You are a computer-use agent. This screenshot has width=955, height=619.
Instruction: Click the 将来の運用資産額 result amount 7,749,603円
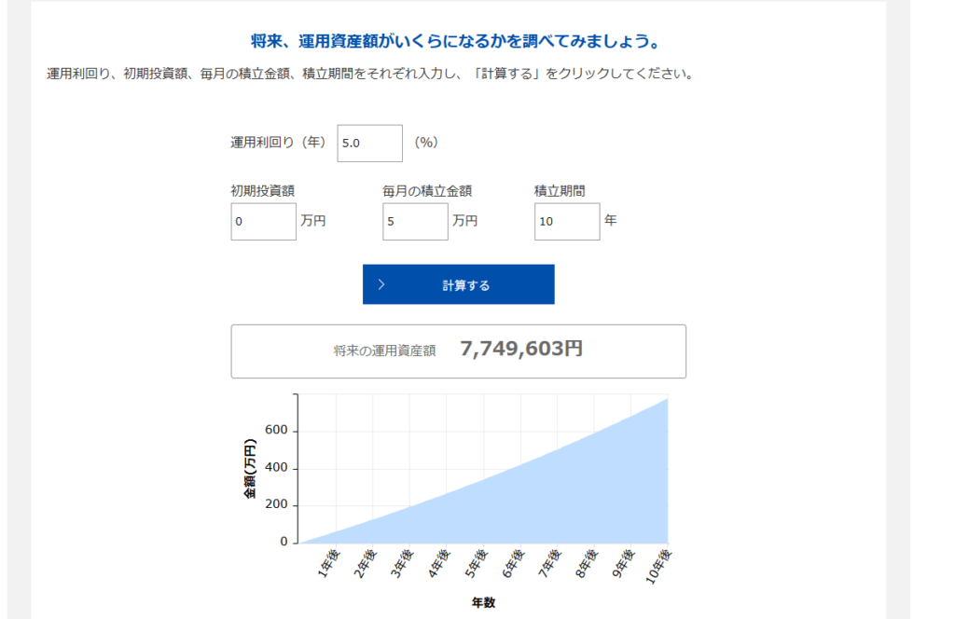click(521, 350)
